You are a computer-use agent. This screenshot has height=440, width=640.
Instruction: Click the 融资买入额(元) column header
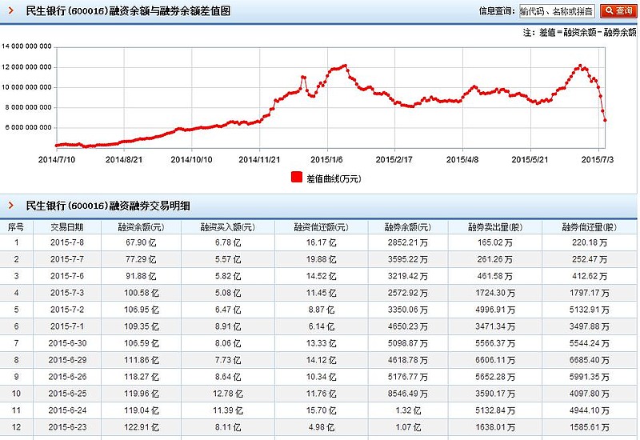[228, 227]
